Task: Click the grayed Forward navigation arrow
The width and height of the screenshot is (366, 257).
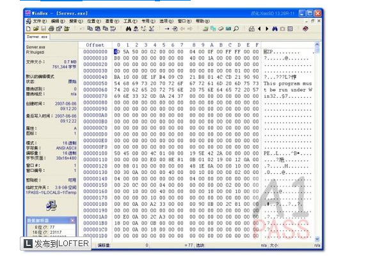Action: [x=190, y=29]
